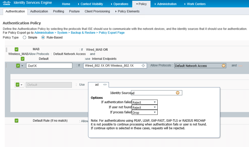Grab the drag handle of the Dot1X rule
This screenshot has height=147, width=249.
tap(7, 65)
